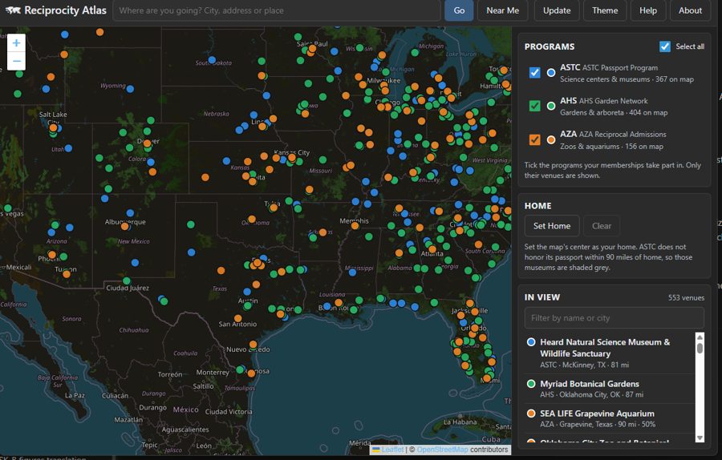
Task: Click 'AZA · Grapevine, Texas · 90 mi · 50%' text
Action: pos(598,424)
